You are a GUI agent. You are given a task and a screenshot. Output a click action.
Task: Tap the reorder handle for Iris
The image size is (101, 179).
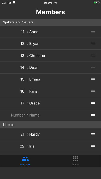(x=93, y=146)
